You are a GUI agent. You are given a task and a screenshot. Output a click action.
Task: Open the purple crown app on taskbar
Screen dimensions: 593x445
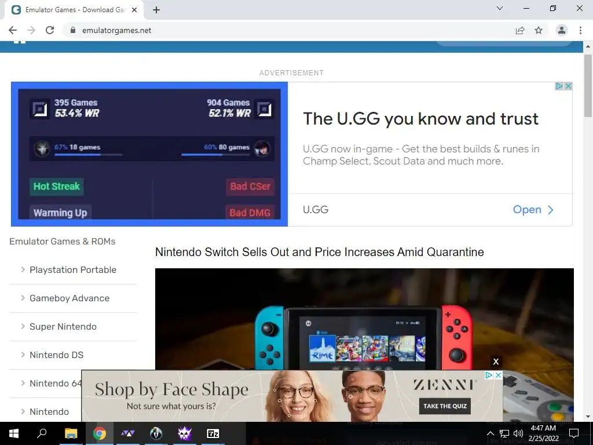pyautogui.click(x=185, y=433)
